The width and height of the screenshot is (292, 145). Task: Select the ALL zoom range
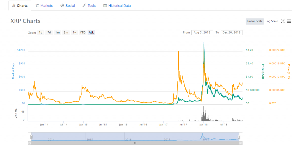click(91, 33)
